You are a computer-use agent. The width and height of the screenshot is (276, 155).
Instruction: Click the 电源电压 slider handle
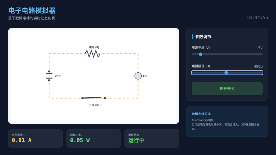pos(200,54)
